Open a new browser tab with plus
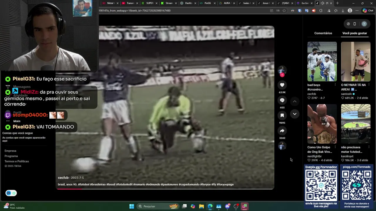This screenshot has width=376, height=211. tap(338, 3)
